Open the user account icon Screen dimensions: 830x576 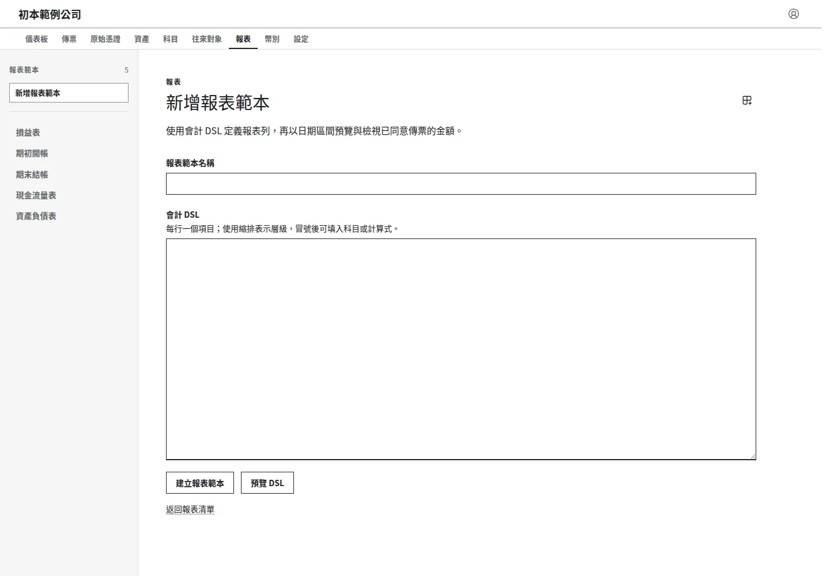tap(794, 14)
